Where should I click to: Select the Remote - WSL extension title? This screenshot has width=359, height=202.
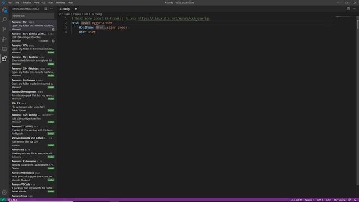coord(20,45)
